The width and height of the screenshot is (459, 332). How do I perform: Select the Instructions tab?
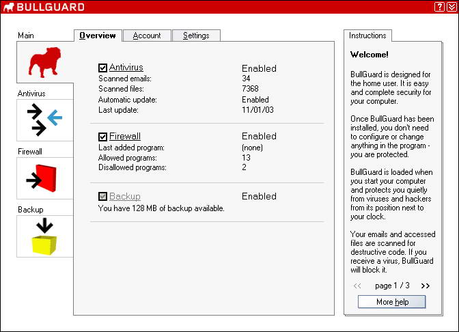[367, 36]
